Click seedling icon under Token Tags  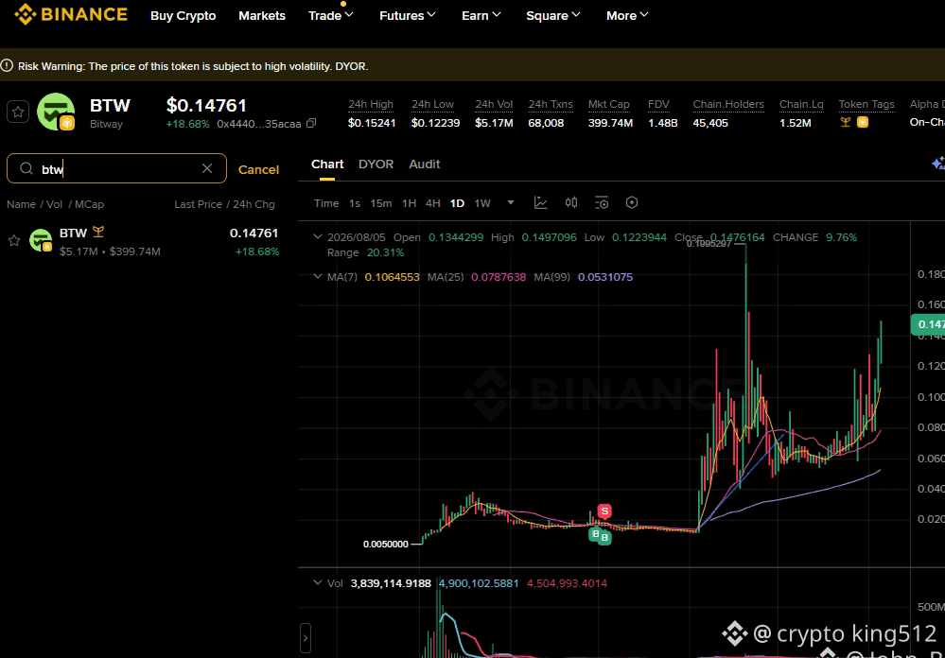(846, 123)
